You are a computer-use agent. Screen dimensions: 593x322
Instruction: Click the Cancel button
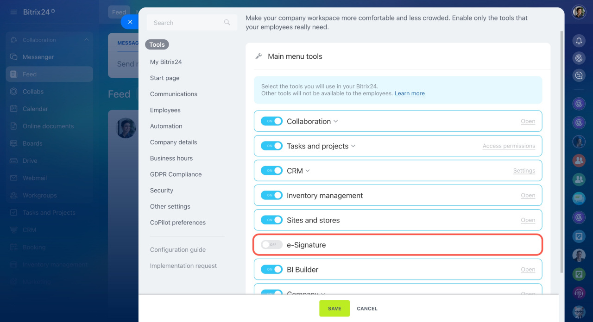[367, 309]
